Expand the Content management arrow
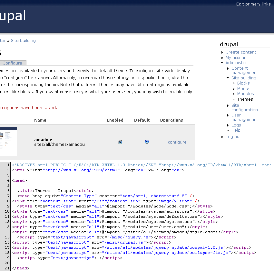This screenshot has width=274, height=271. click(228, 68)
